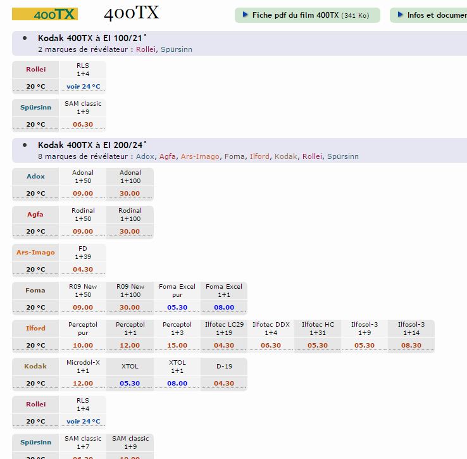Click the arrow icon beside Fiche pdf
The image size is (467, 459).
click(x=244, y=15)
